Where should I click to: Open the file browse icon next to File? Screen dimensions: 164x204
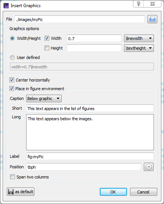pos(152,19)
